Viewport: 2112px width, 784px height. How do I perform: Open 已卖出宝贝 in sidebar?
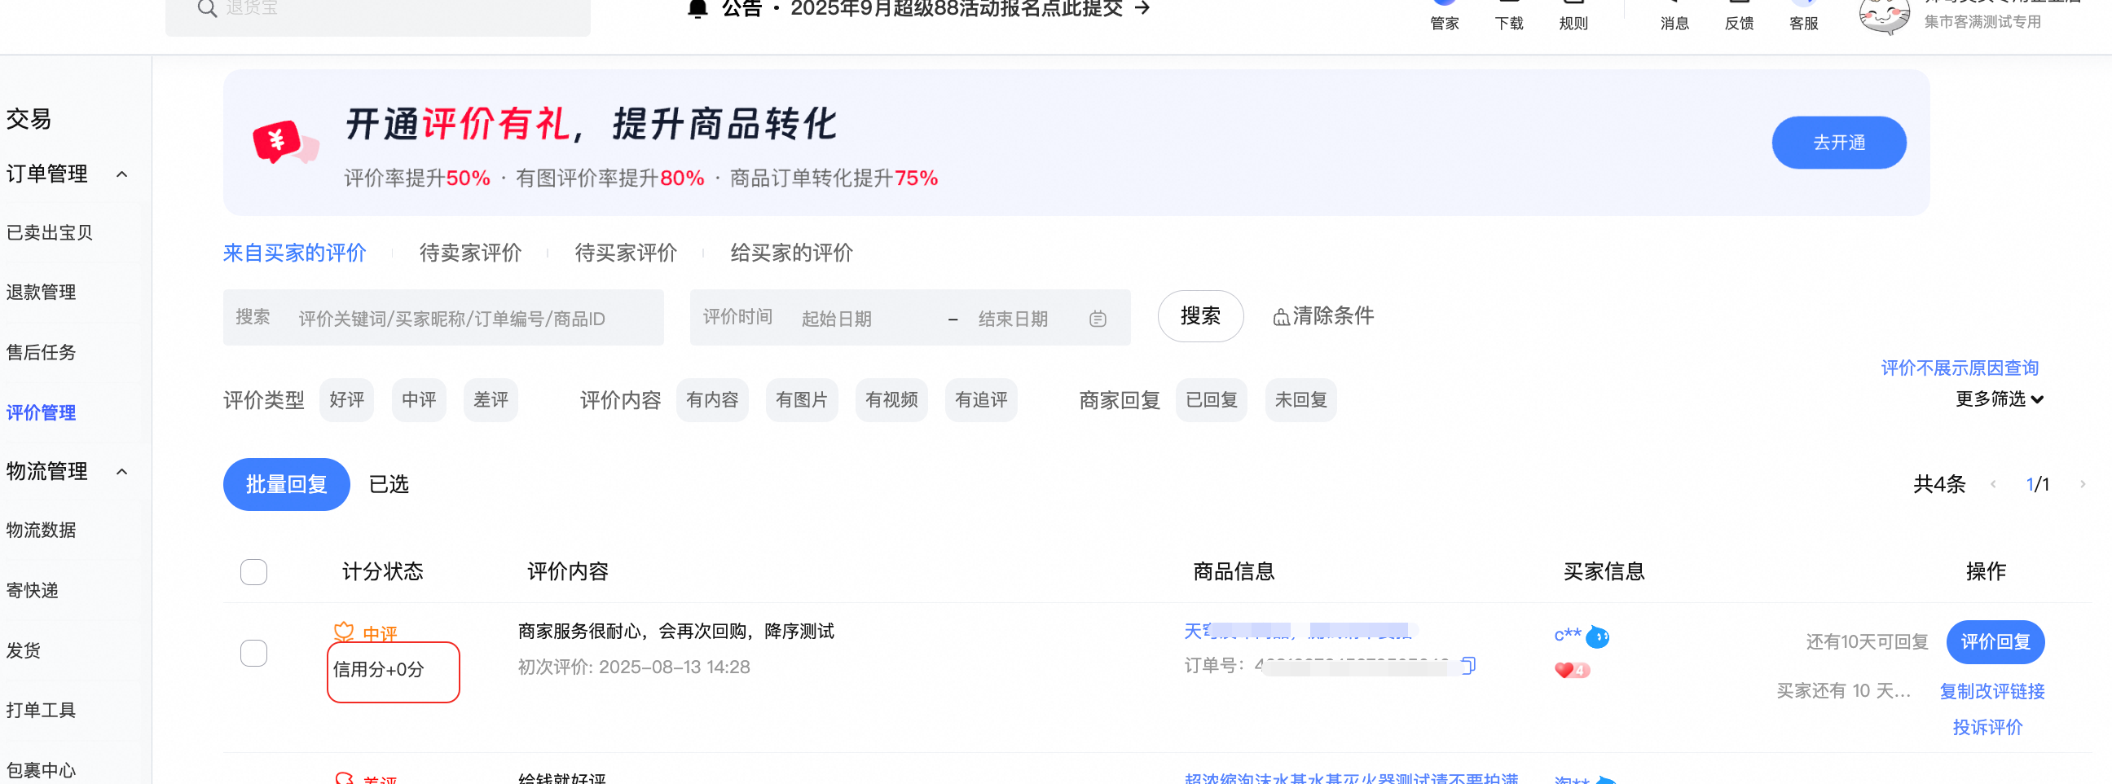(x=49, y=233)
